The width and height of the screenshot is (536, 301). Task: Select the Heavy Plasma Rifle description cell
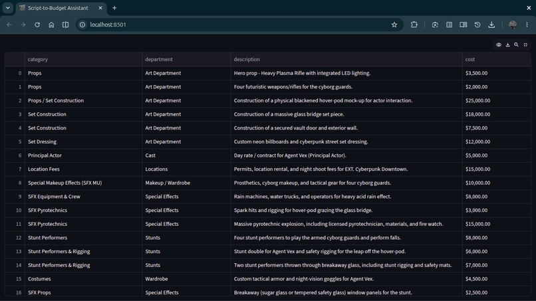tap(346, 73)
